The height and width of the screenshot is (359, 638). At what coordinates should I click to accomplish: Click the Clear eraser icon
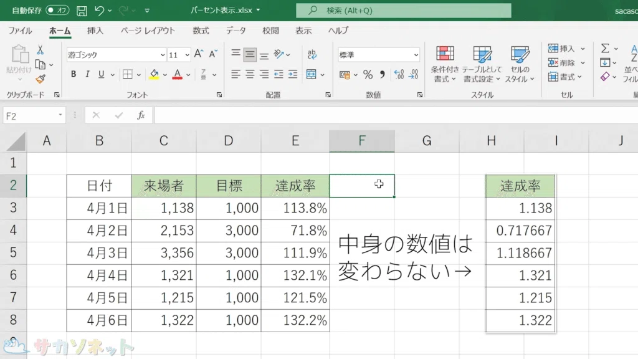(x=605, y=77)
